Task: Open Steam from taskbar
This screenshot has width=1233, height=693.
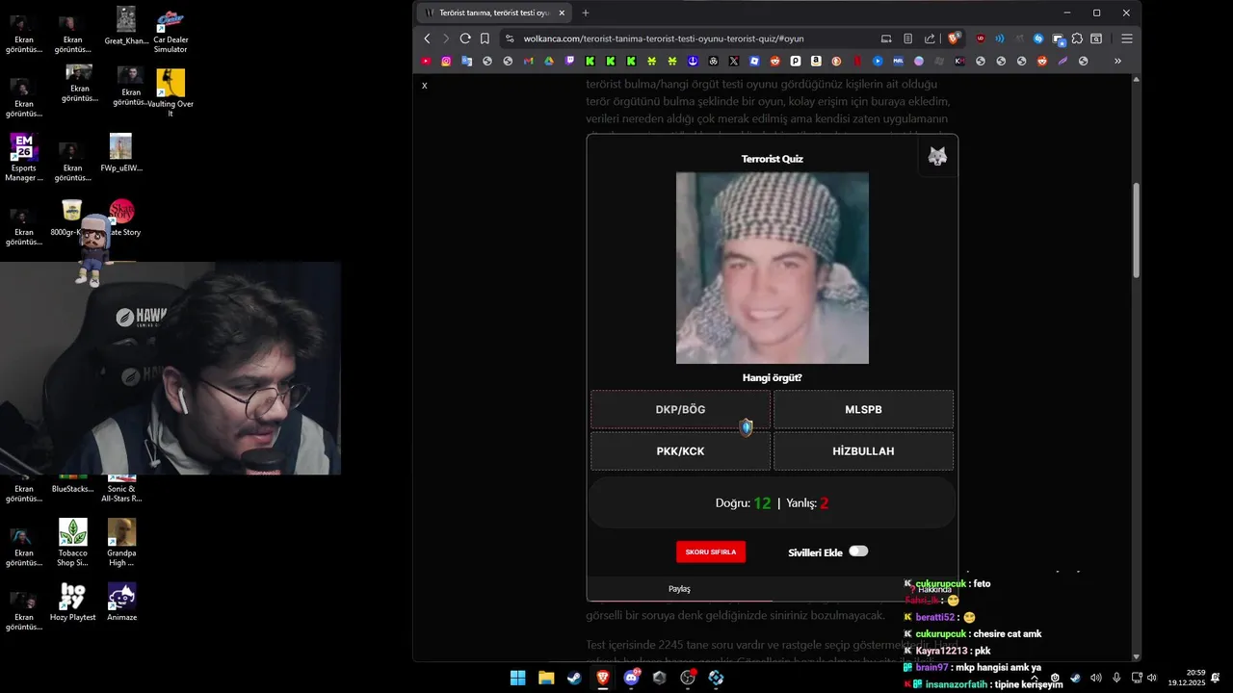Action: coord(574,678)
